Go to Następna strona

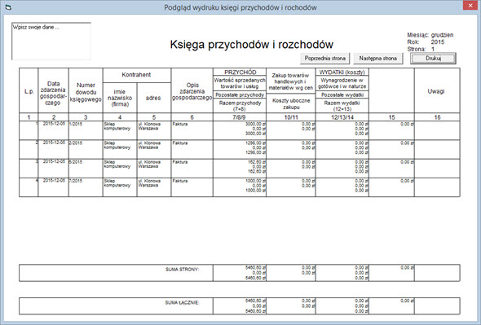pyautogui.click(x=378, y=59)
